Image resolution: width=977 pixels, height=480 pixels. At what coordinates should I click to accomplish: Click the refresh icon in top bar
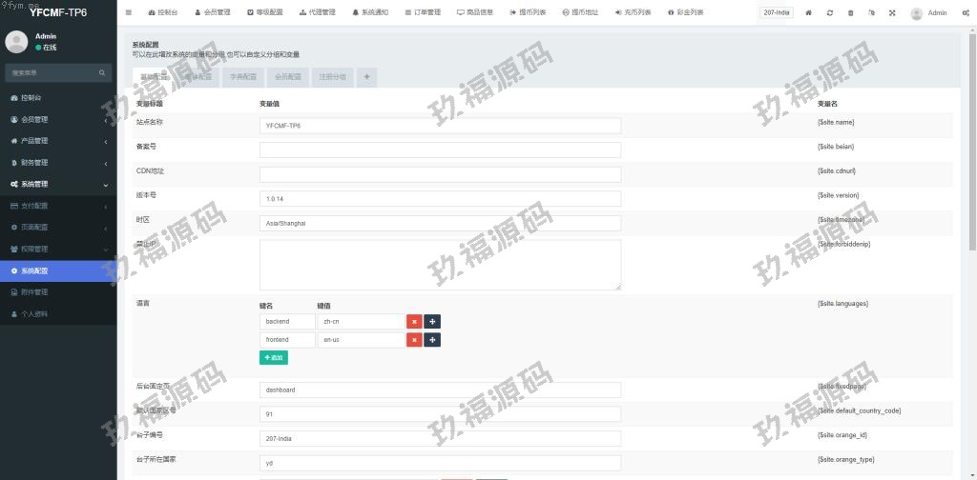coord(830,12)
